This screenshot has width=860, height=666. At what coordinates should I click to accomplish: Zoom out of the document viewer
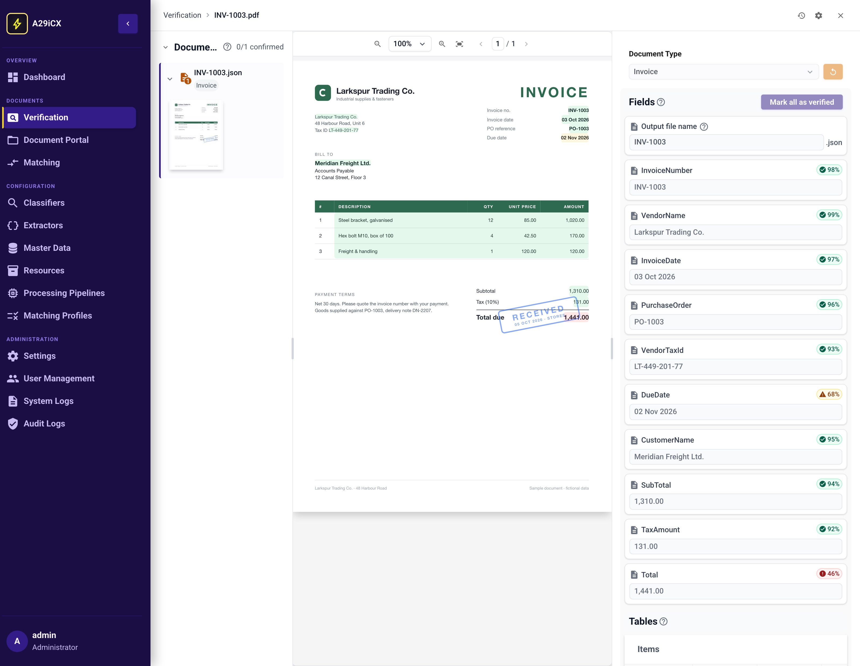(x=377, y=44)
